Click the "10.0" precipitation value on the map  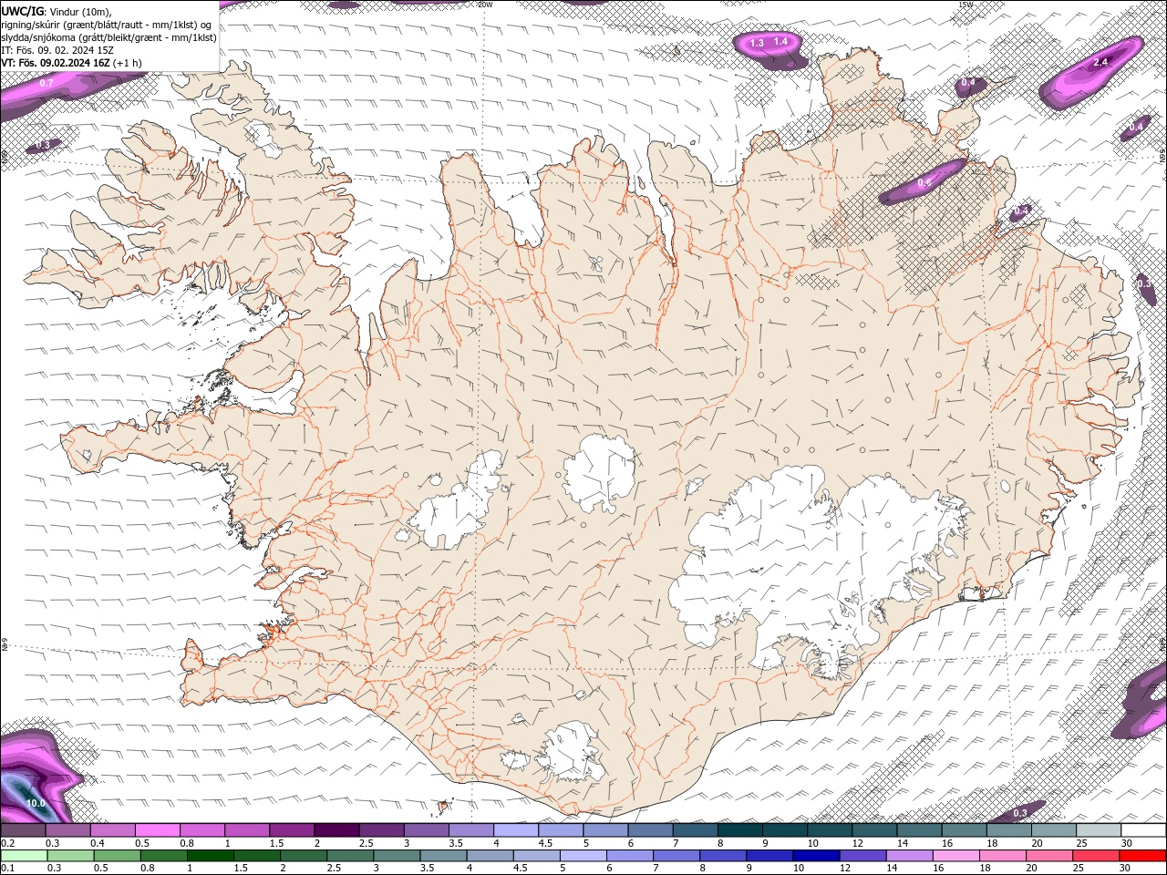pos(36,803)
